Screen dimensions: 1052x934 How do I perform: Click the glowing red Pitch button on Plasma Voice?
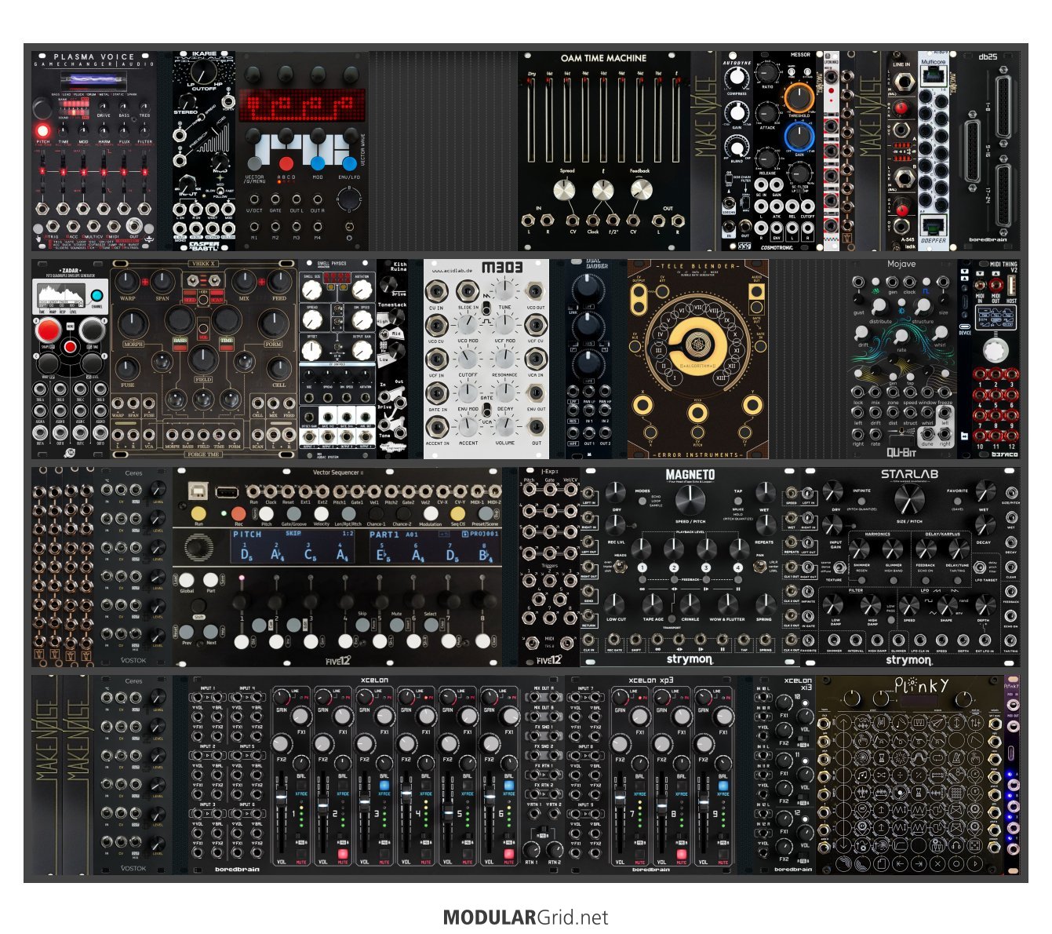(x=42, y=130)
